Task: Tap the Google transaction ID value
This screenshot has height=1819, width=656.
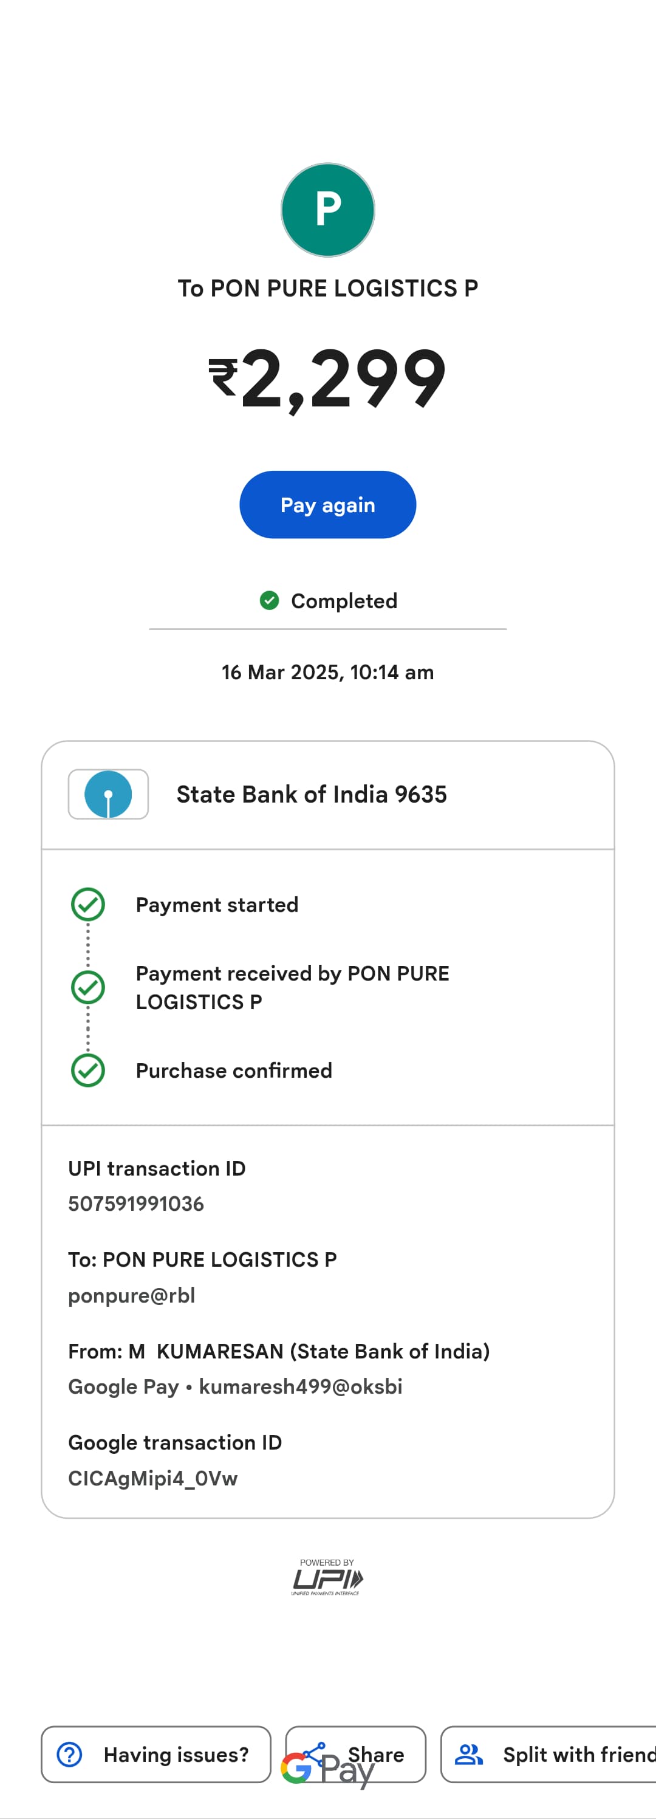Action: click(152, 1478)
